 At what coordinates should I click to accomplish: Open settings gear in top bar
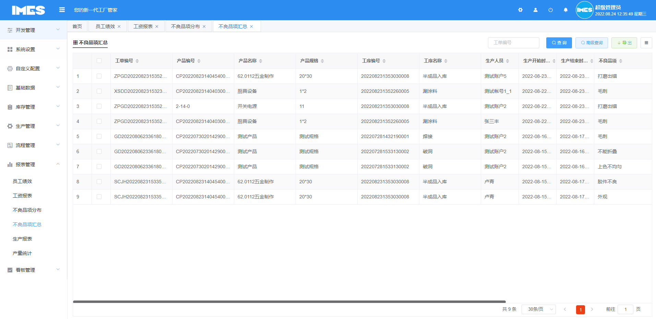pos(520,10)
